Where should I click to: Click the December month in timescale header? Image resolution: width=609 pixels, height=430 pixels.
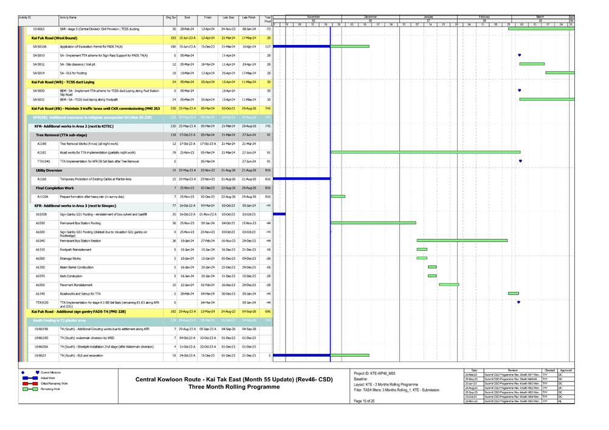click(x=370, y=16)
